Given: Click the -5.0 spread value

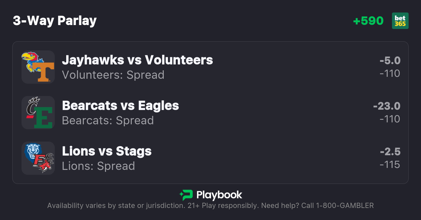Looking at the screenshot, I should click(x=390, y=61).
